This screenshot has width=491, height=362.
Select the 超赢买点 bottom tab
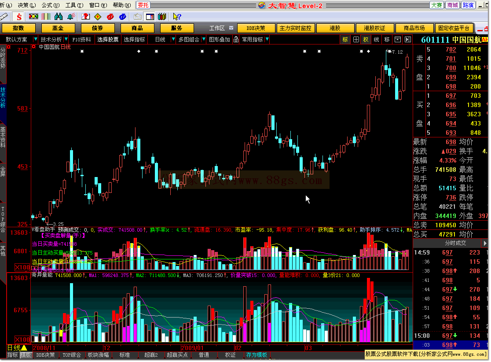click(x=177, y=355)
